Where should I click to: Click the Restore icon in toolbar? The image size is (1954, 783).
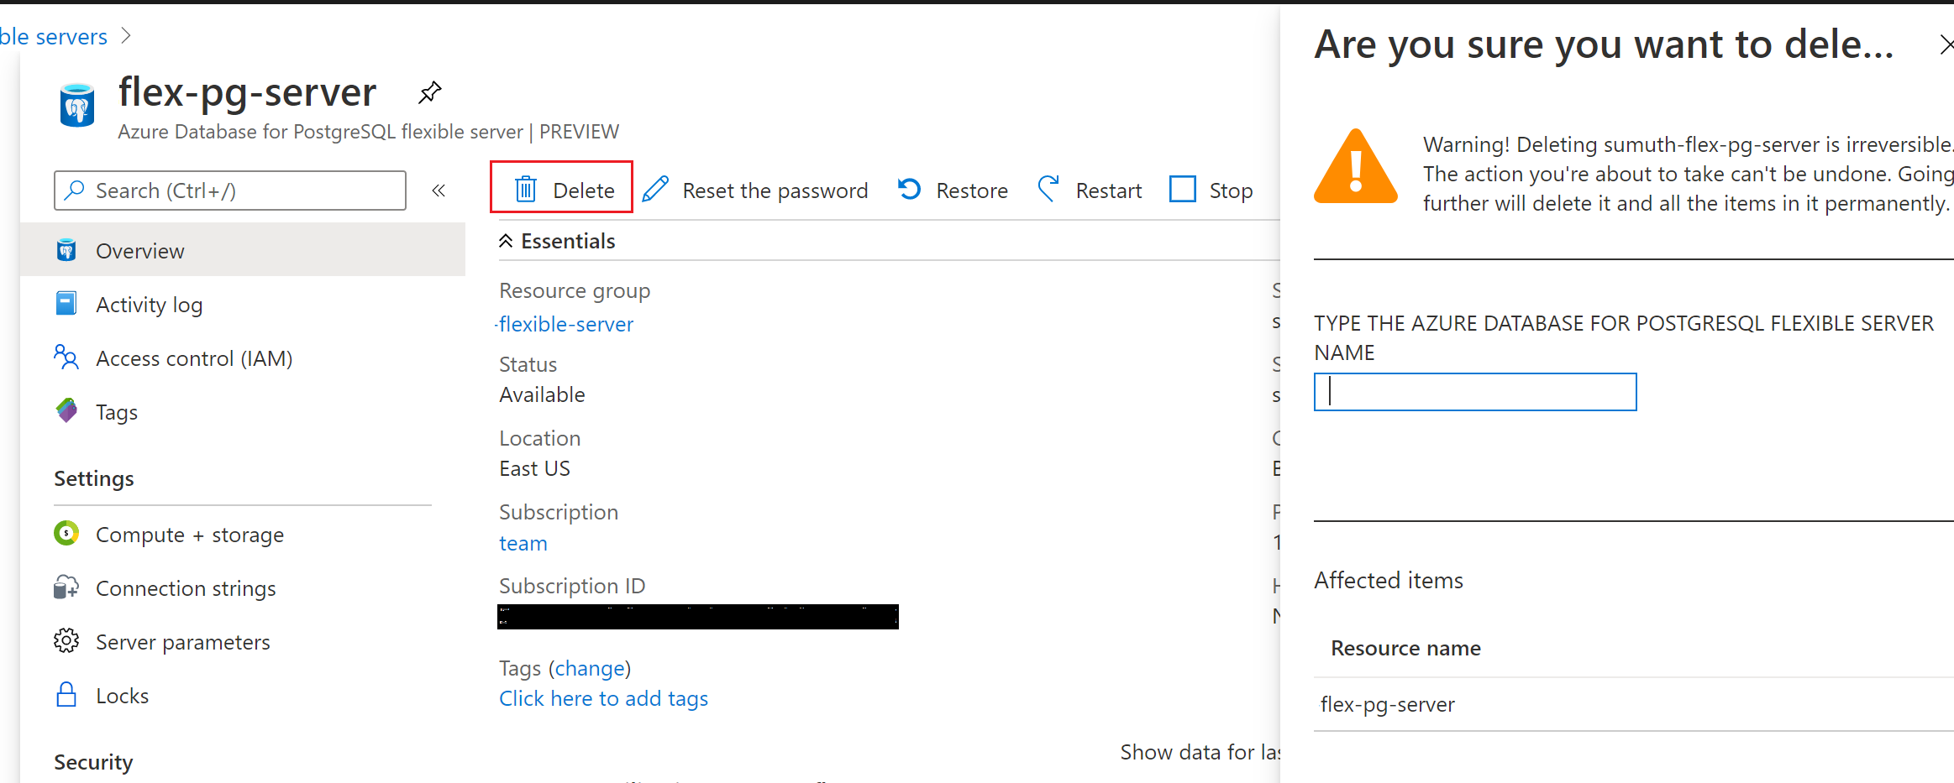(x=909, y=189)
